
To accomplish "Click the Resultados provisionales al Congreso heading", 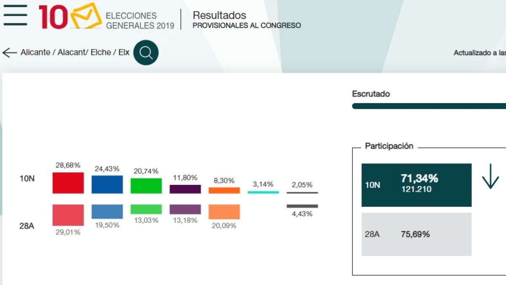I will pyautogui.click(x=247, y=20).
